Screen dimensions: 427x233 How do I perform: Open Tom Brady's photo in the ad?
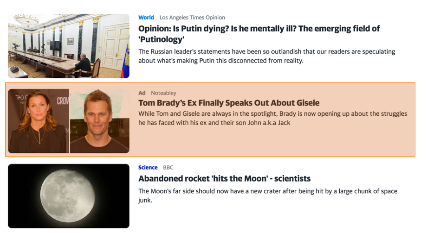tap(100, 121)
